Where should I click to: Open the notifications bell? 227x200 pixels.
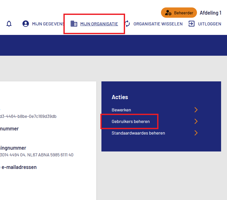coord(9,24)
